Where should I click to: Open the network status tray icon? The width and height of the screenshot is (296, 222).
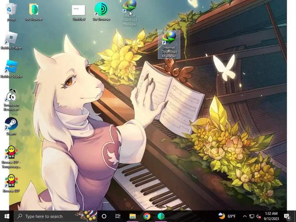coord(252,216)
